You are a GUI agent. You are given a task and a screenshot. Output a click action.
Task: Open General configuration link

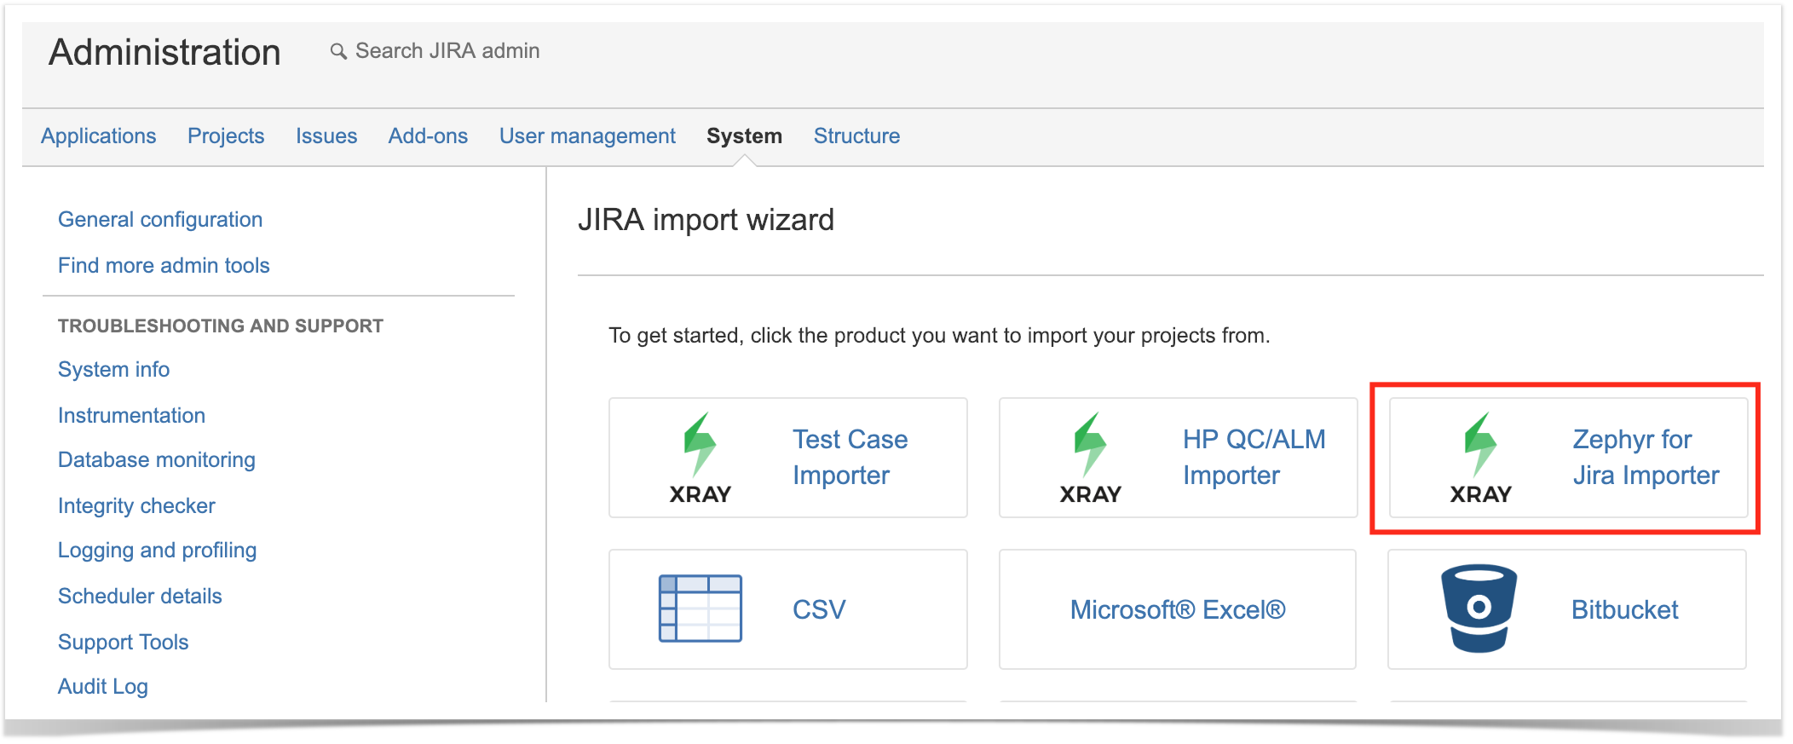160,220
